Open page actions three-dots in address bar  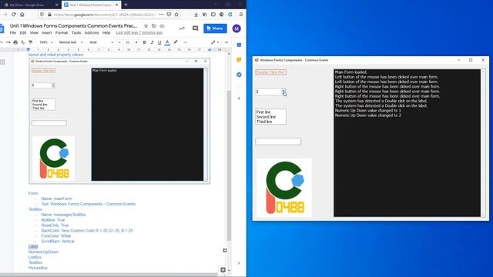(x=161, y=15)
